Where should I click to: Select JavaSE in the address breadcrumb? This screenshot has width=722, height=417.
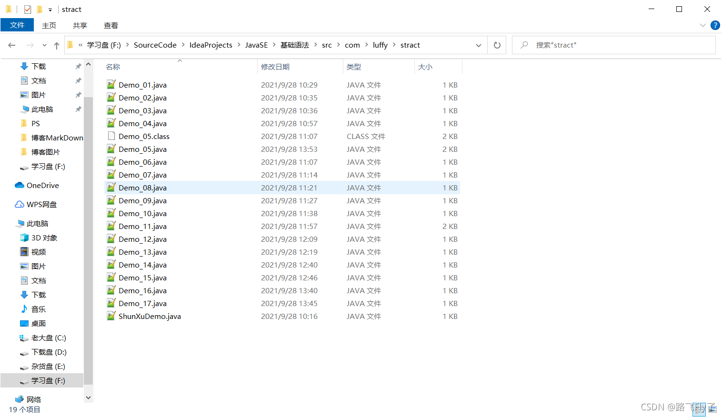pyautogui.click(x=256, y=45)
